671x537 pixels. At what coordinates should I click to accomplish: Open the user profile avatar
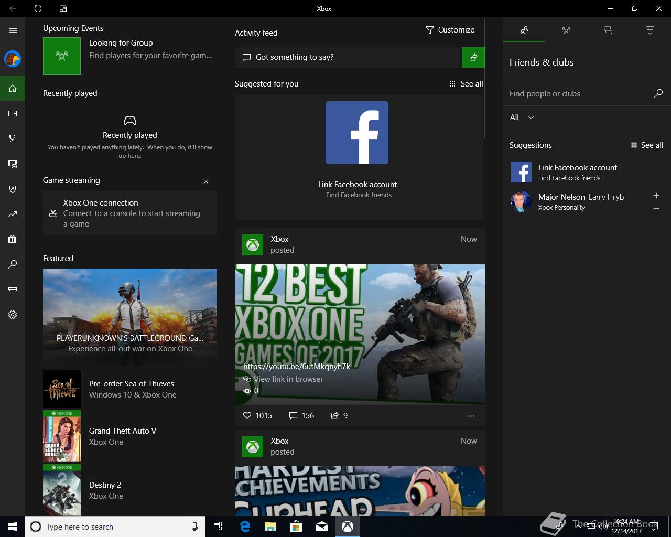pos(13,59)
